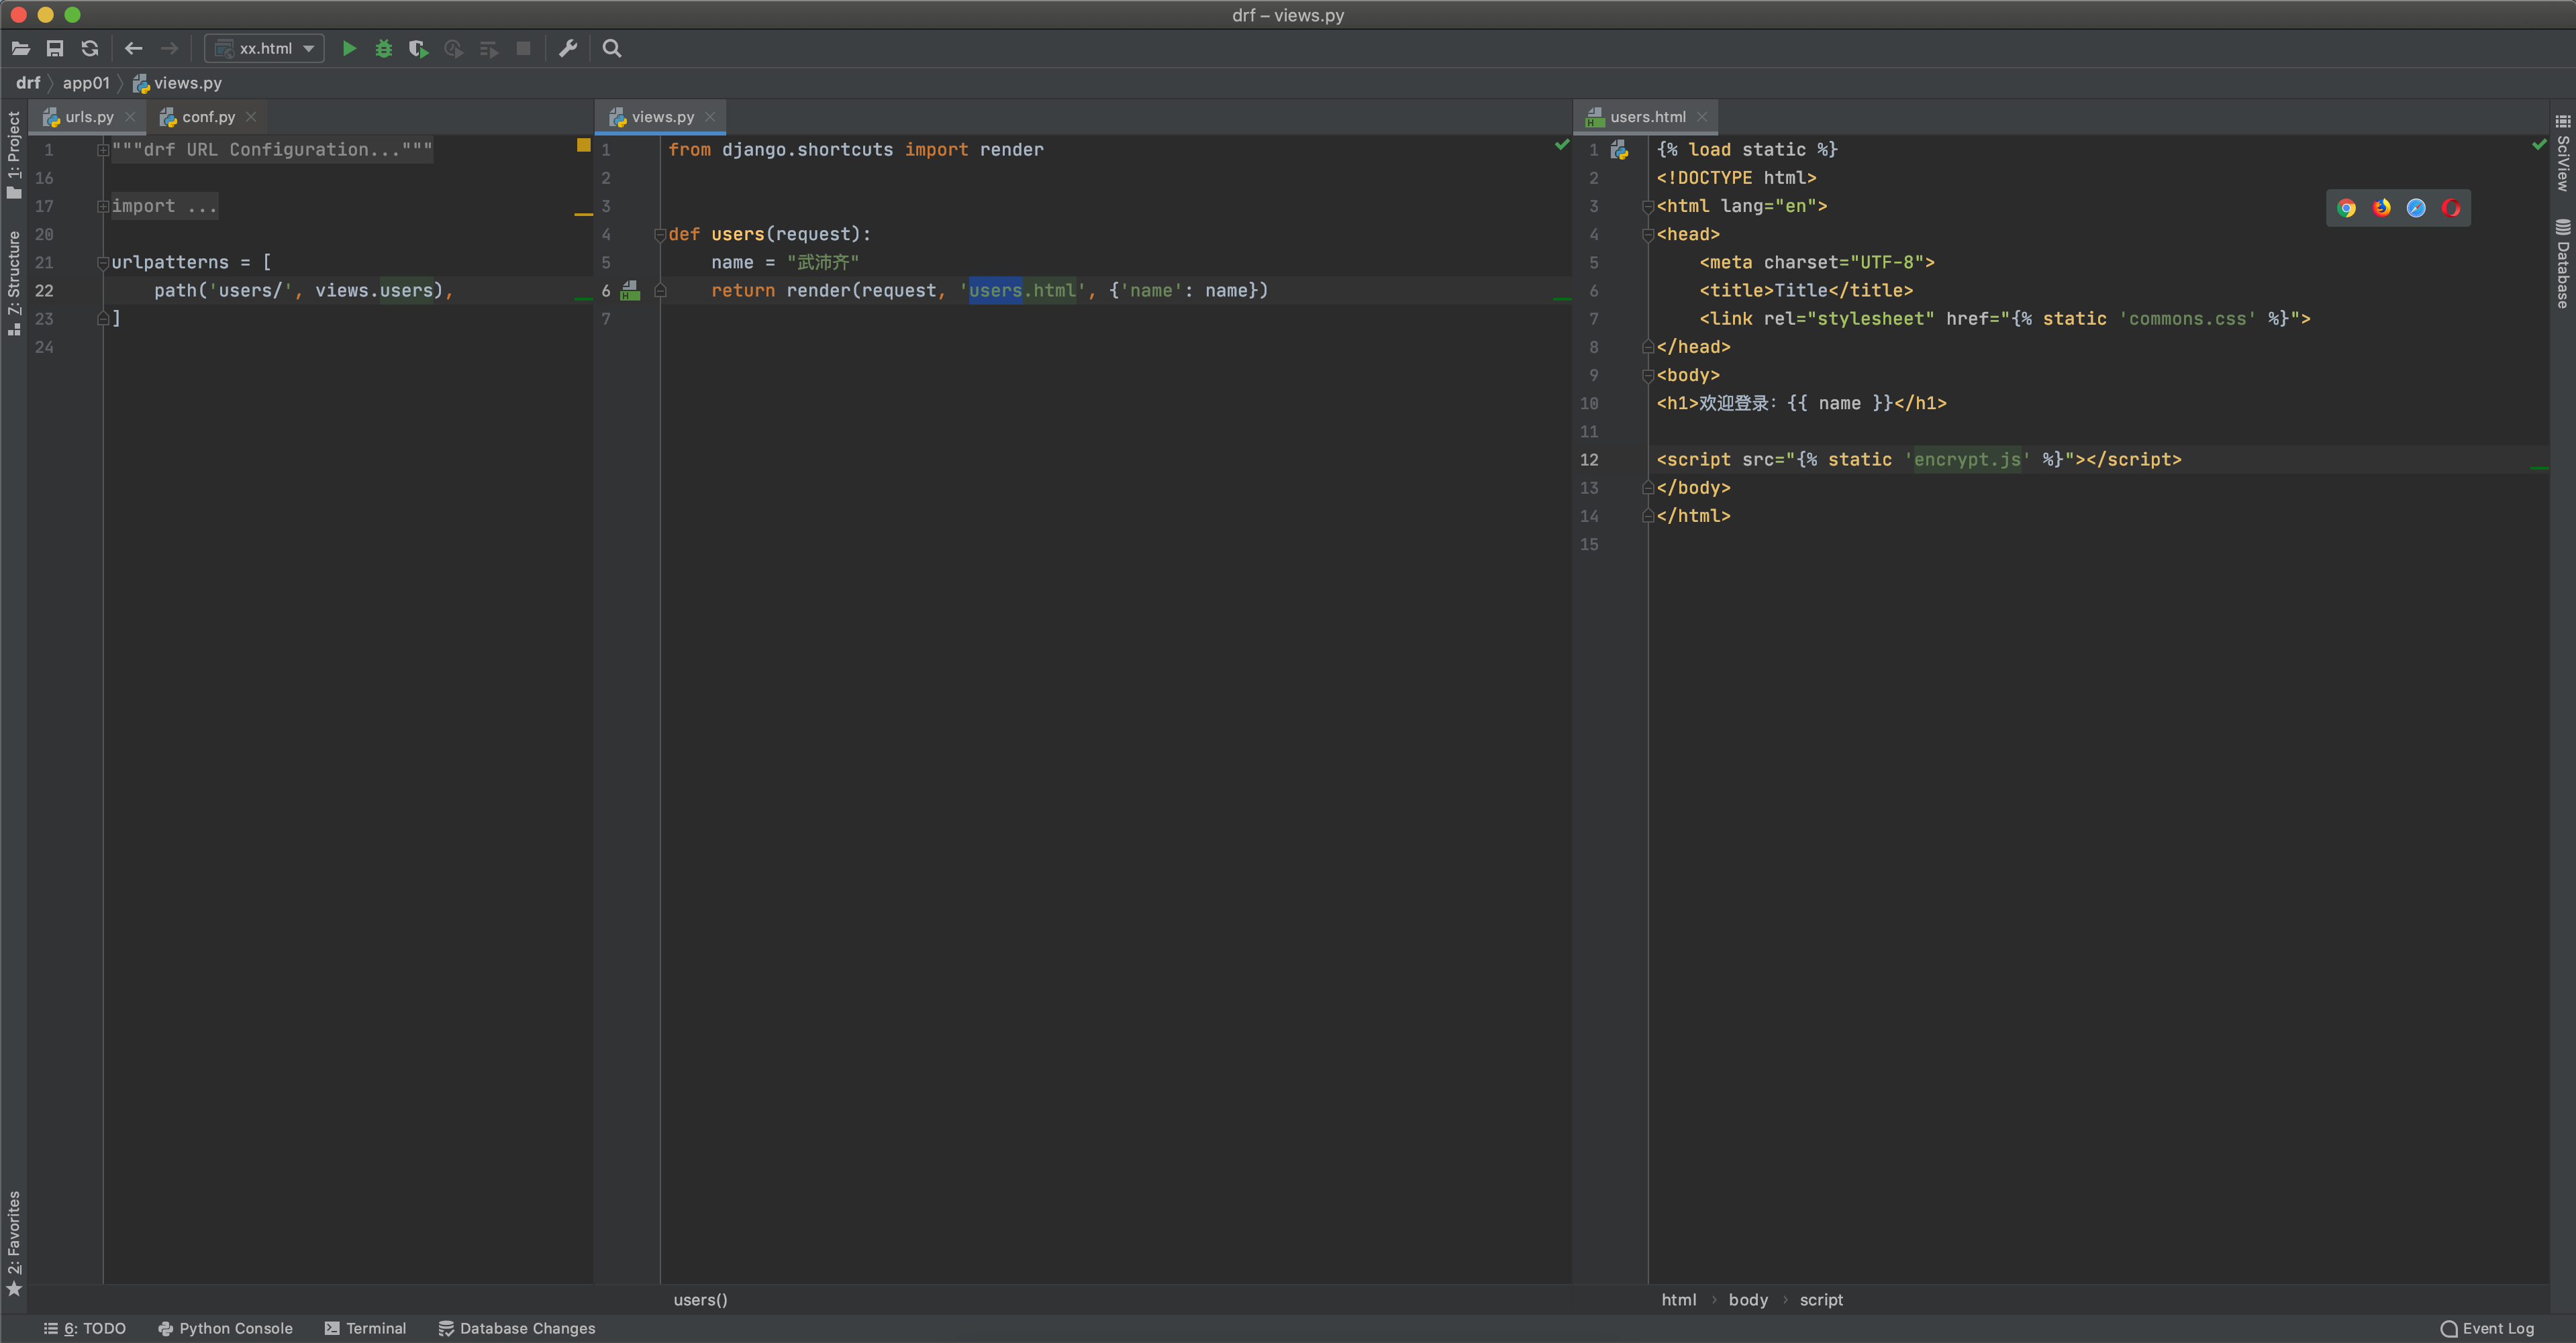Viewport: 2576px width, 1343px height.
Task: Click the Concurrency diagram run icon
Action: click(x=488, y=48)
